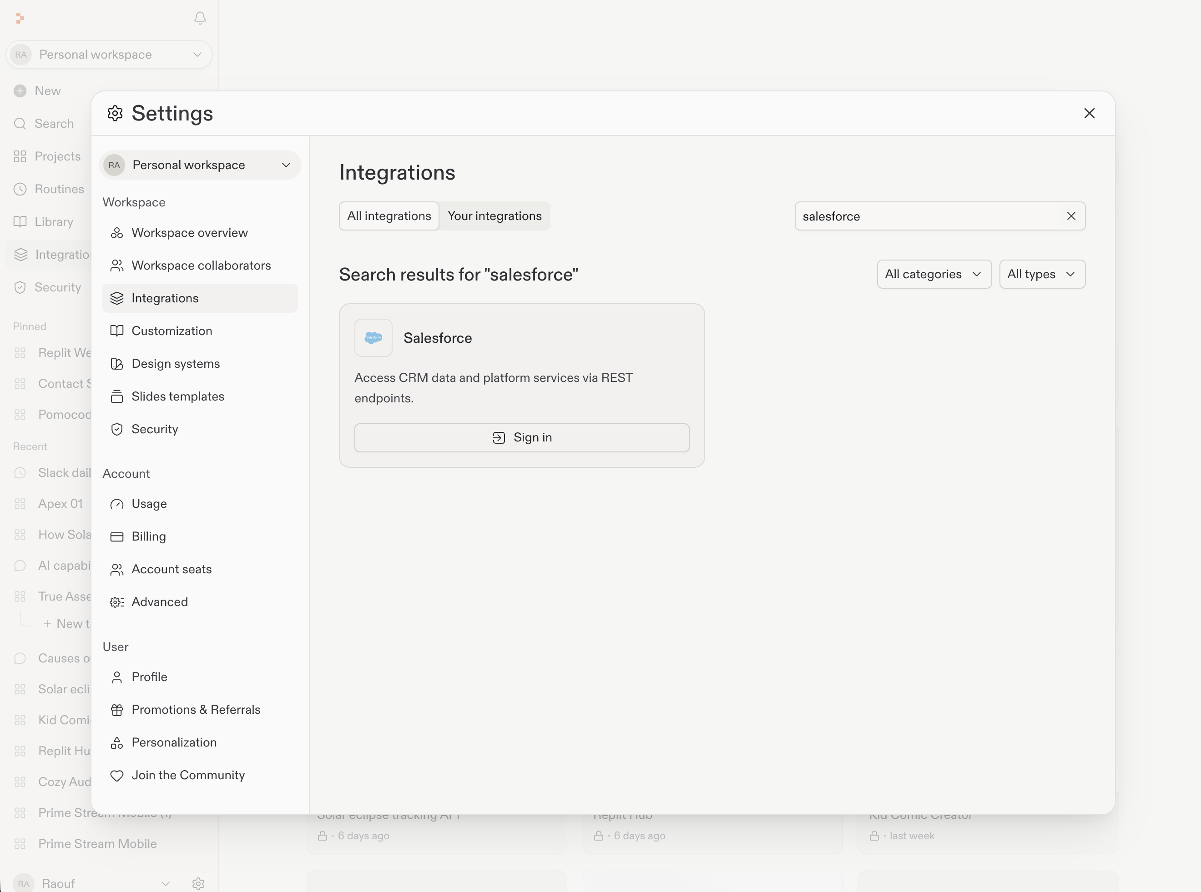Screen dimensions: 1201x892
Task: Click the Search magnifier icon in sidebar
Action: point(20,124)
